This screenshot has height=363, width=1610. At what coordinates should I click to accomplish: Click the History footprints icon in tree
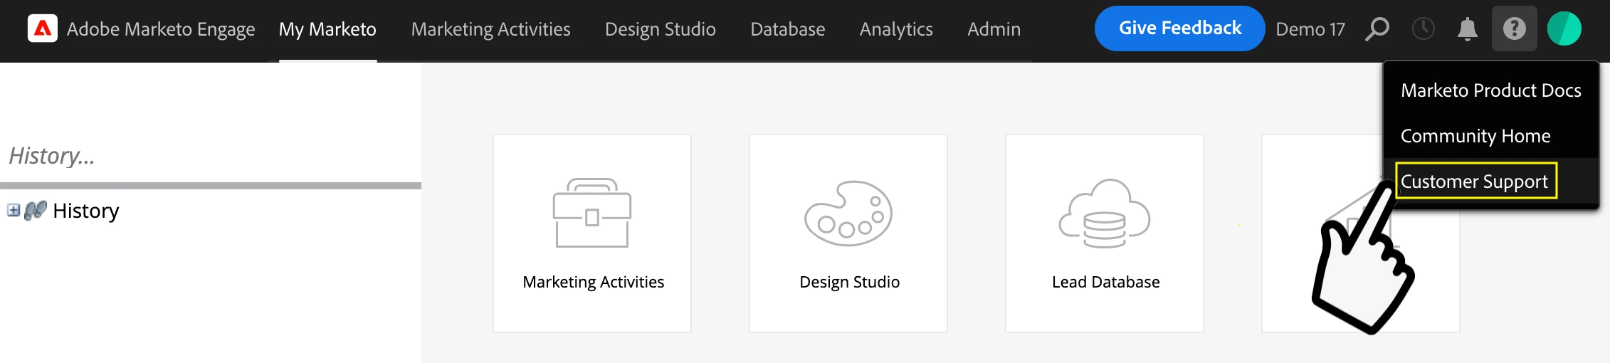pos(35,210)
